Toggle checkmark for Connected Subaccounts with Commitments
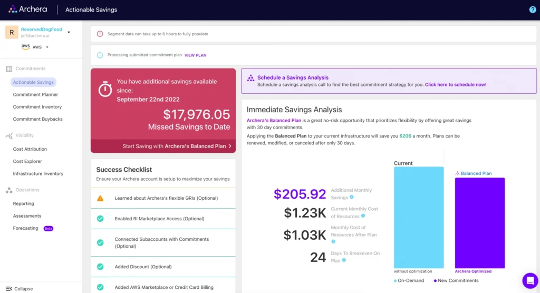 (100, 243)
